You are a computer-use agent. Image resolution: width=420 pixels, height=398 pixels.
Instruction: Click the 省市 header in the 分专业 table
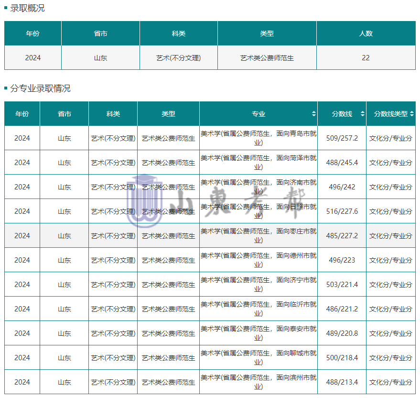[64, 114]
